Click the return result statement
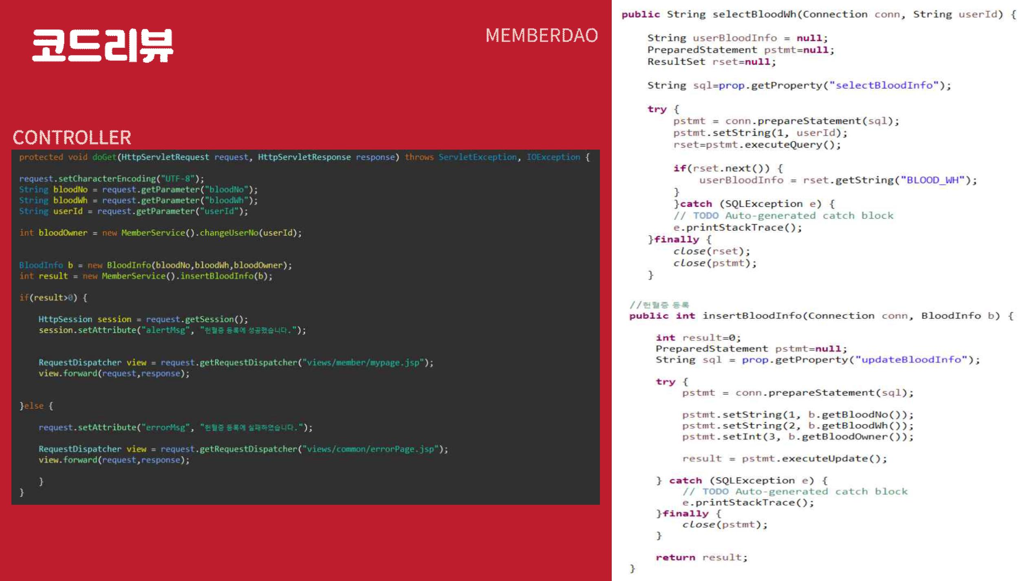1036x581 pixels. click(x=701, y=557)
